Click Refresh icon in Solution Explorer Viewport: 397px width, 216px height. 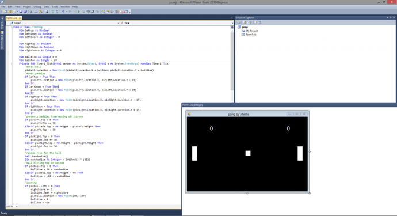(249, 22)
